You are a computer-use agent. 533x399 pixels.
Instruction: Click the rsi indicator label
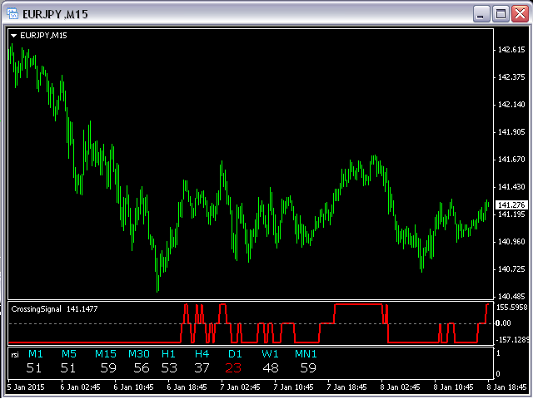15,354
